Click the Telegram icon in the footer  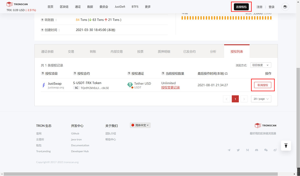point(229,150)
